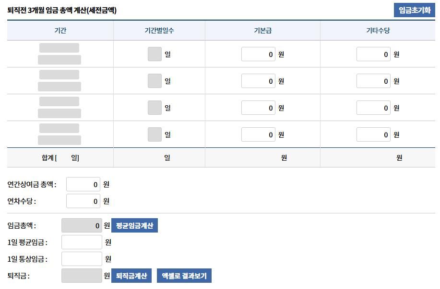Focus the fourth row 기본급 field

258,135
